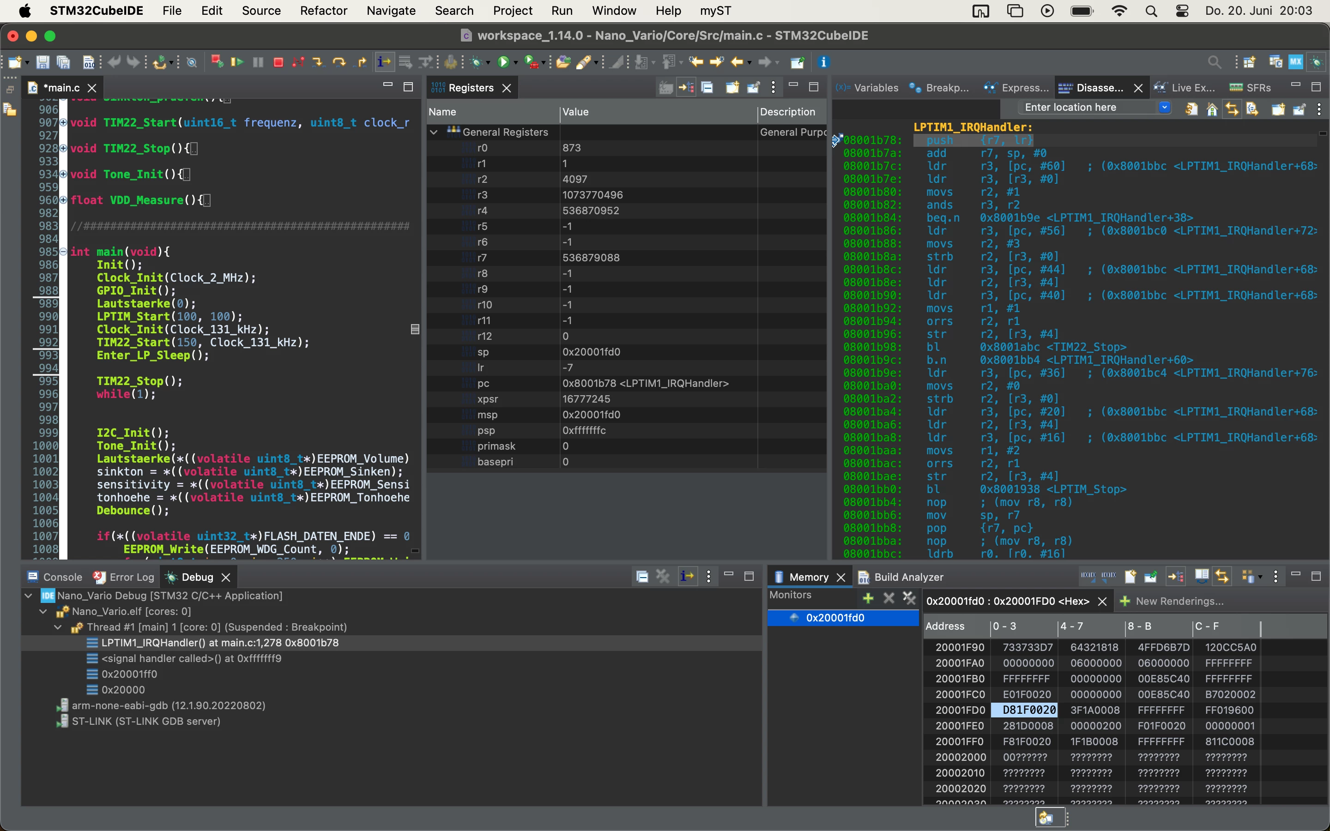The height and width of the screenshot is (831, 1330).
Task: Open the Project menu
Action: (512, 11)
